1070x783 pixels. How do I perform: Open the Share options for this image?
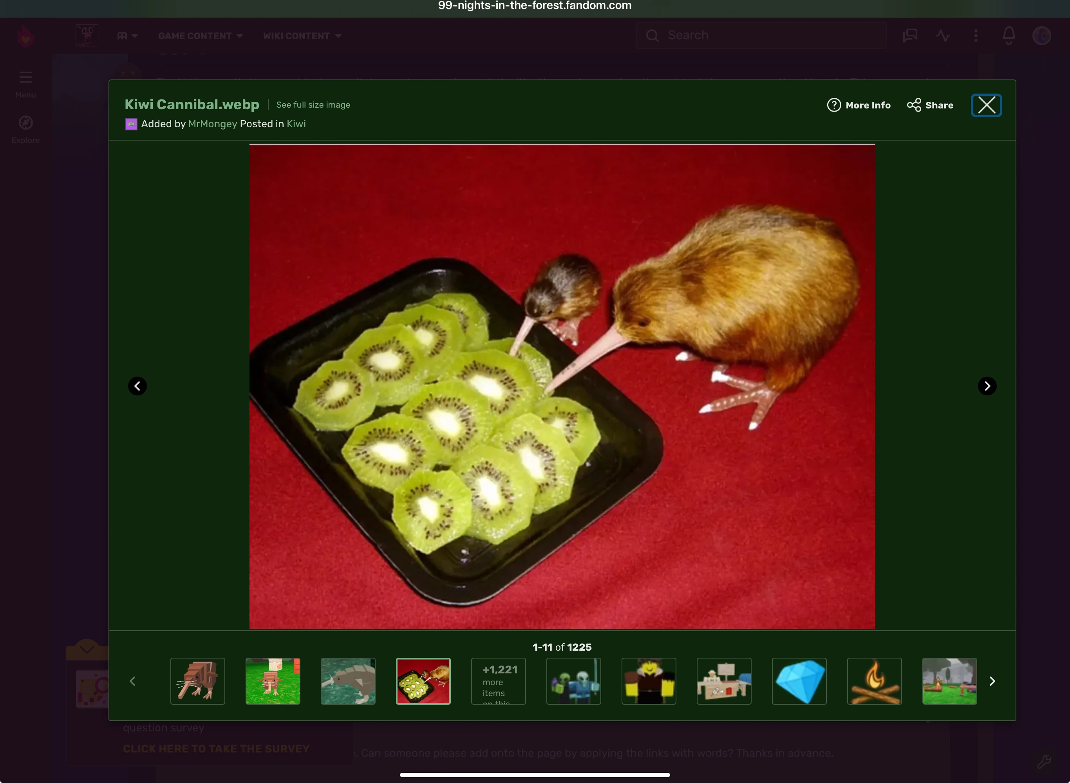point(914,105)
